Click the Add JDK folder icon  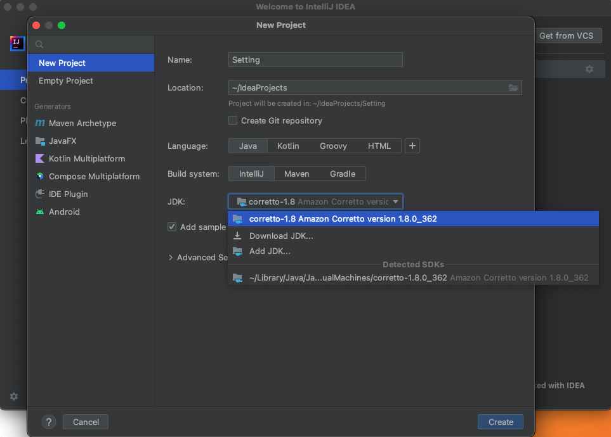pyautogui.click(x=238, y=251)
